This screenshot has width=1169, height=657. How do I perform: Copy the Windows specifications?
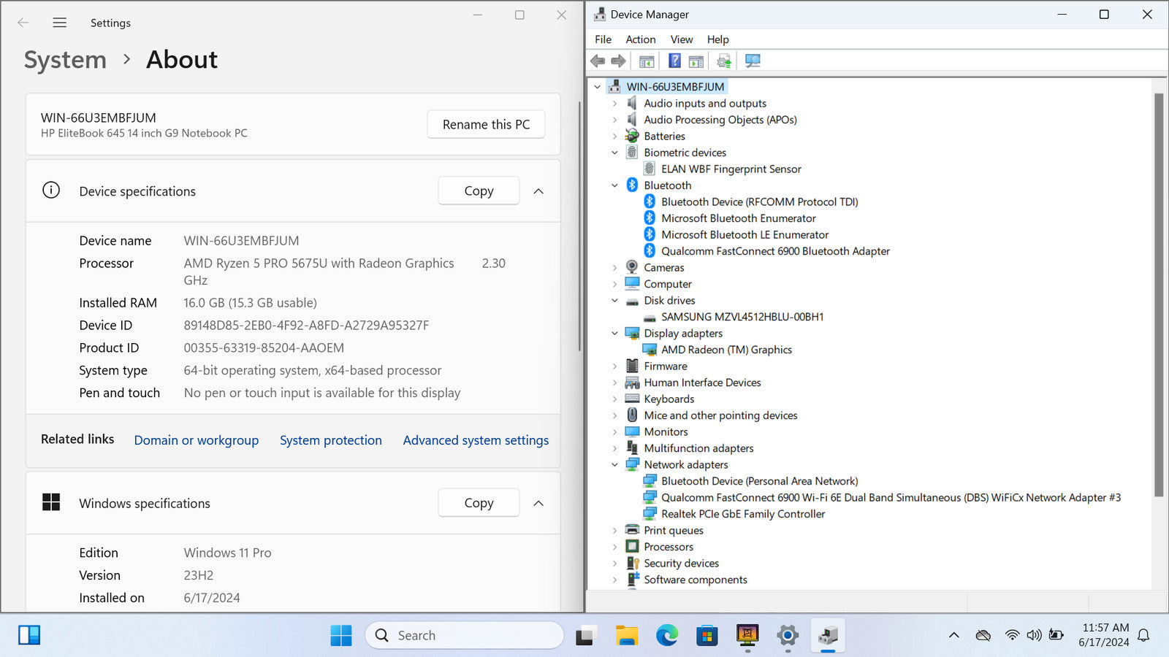point(479,503)
